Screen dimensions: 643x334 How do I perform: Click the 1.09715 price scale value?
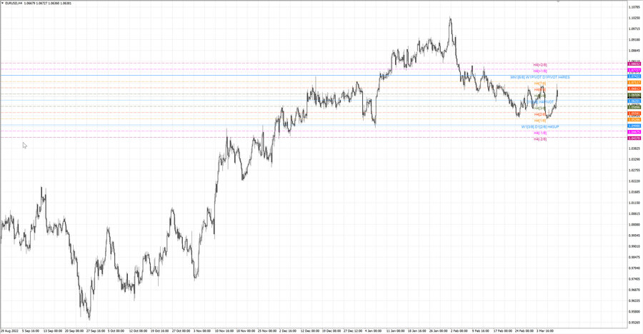(x=634, y=29)
